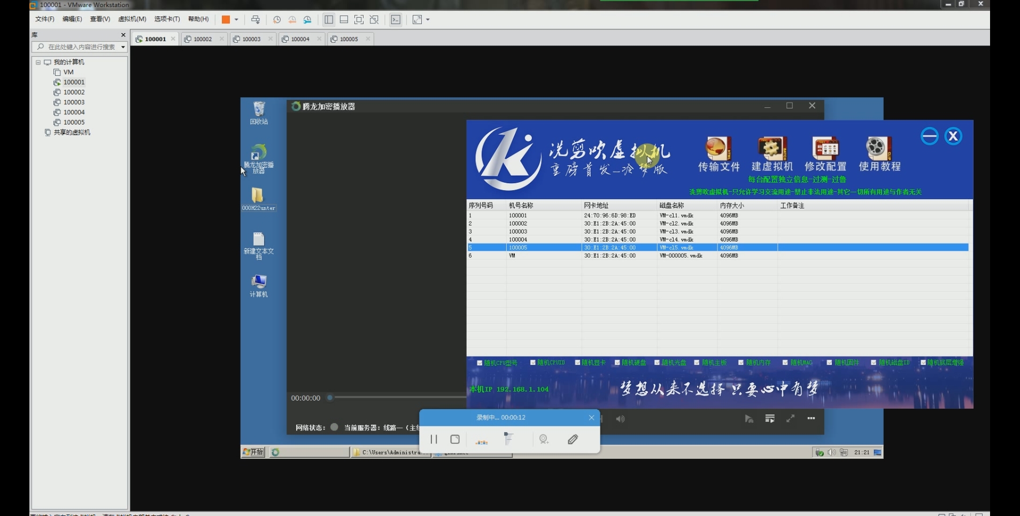Viewport: 1020px width, 516px height.
Task: Open the player playlist icon
Action: click(x=770, y=419)
